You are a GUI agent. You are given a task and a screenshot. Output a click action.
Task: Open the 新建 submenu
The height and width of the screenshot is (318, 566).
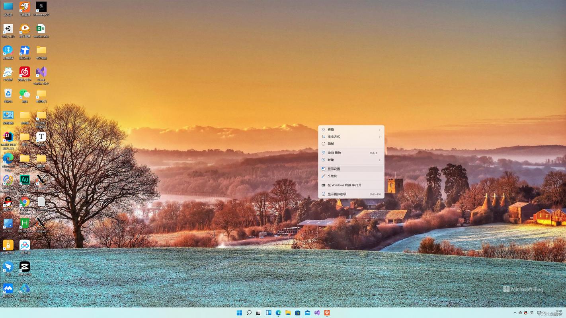click(x=351, y=160)
